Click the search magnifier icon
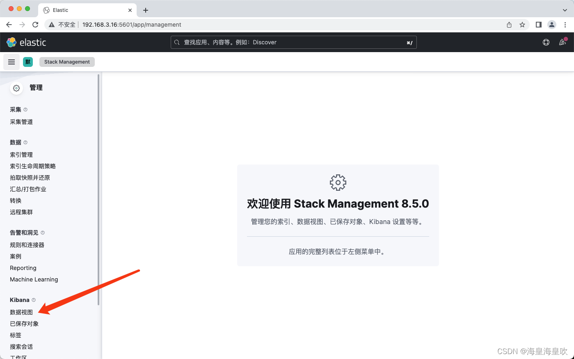The image size is (574, 359). 177,42
